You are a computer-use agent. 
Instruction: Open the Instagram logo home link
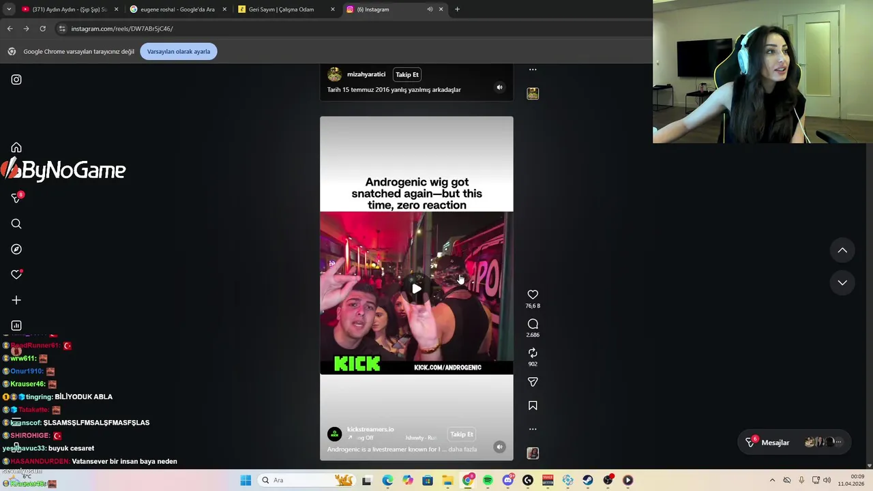click(x=16, y=80)
